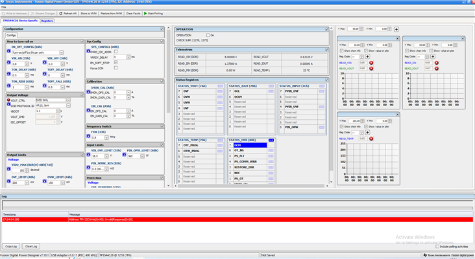Click the Restore from NVM button
The height and width of the screenshot is (259, 475).
pyautogui.click(x=111, y=14)
